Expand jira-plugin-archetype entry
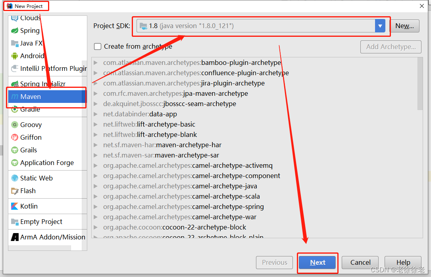 95,83
